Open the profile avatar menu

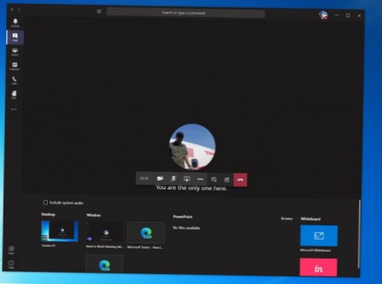[323, 15]
